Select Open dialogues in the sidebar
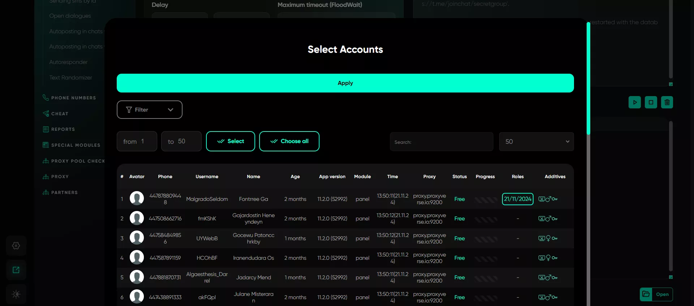The width and height of the screenshot is (694, 306). [70, 16]
